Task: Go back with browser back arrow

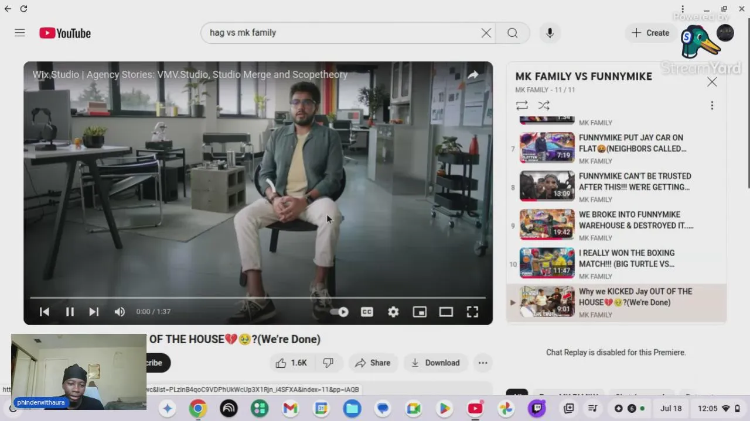Action: pos(8,9)
